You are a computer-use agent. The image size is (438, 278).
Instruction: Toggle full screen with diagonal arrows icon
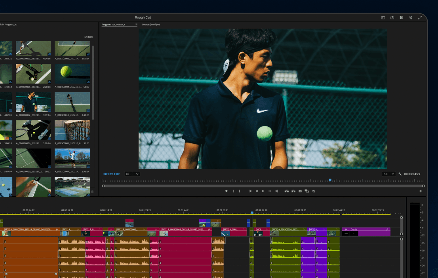pyautogui.click(x=420, y=17)
